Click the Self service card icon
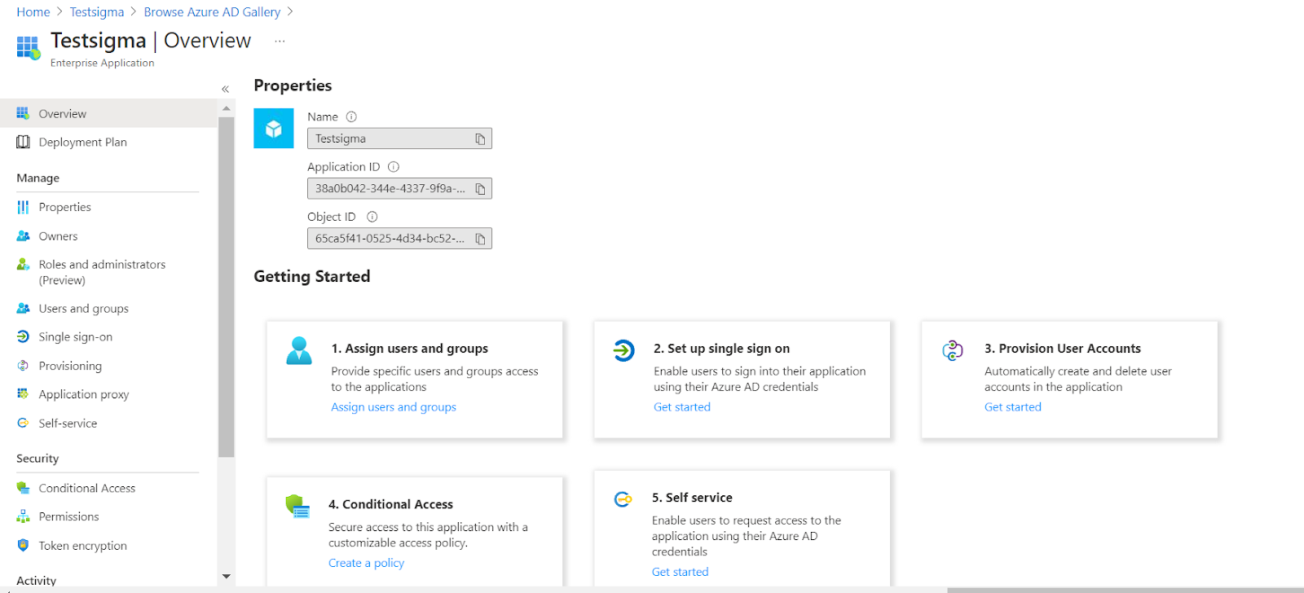 (623, 499)
